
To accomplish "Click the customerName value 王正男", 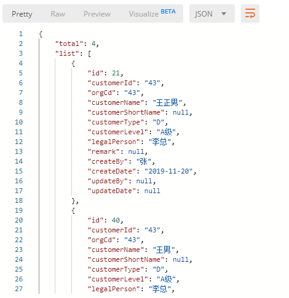I will (167, 102).
